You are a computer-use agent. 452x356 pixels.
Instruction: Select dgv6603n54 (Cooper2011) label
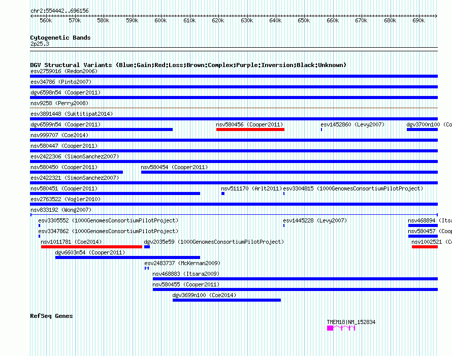[x=90, y=252]
